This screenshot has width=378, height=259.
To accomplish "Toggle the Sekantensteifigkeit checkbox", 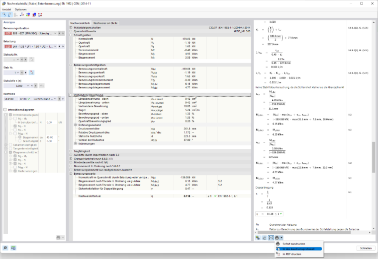I will pos(10,145).
